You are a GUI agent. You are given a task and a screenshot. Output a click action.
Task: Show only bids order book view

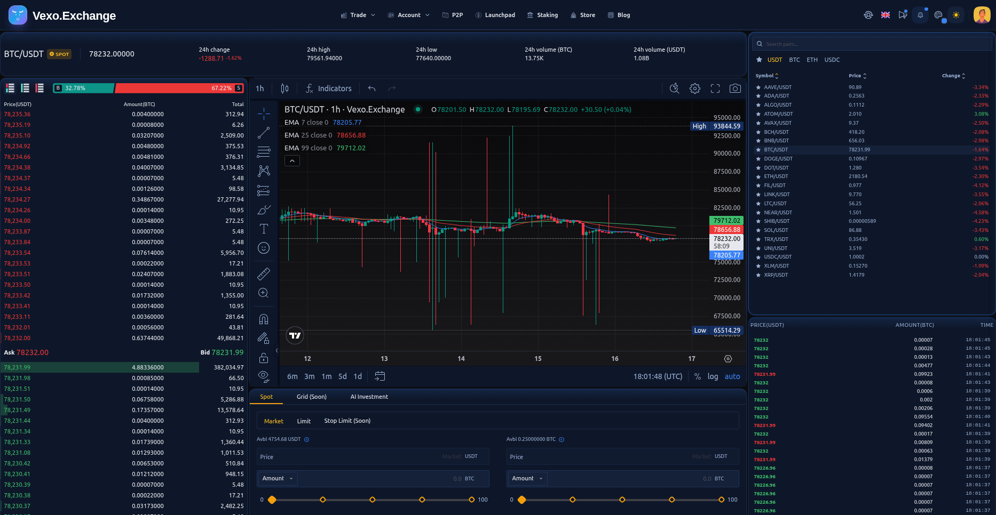pos(25,88)
